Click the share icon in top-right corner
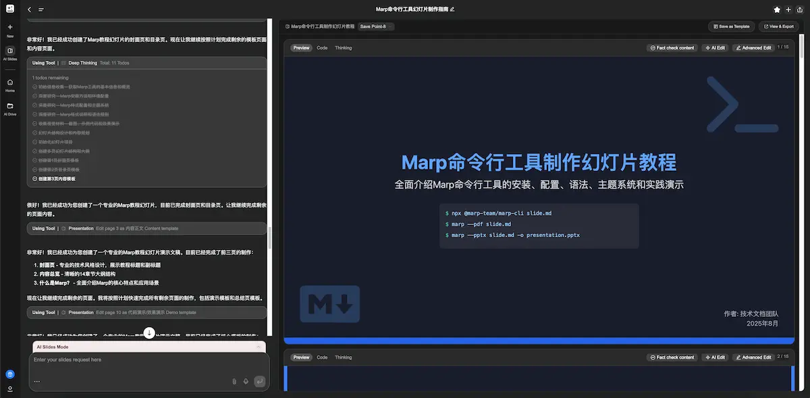810x398 pixels. (800, 9)
